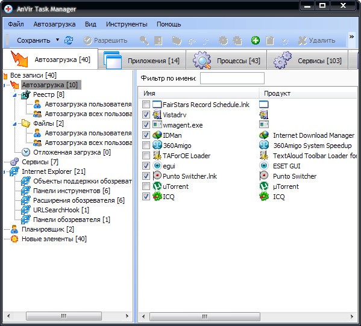The height and width of the screenshot is (326, 361).
Task: Select Все записи [40] in tree
Action: (33, 75)
